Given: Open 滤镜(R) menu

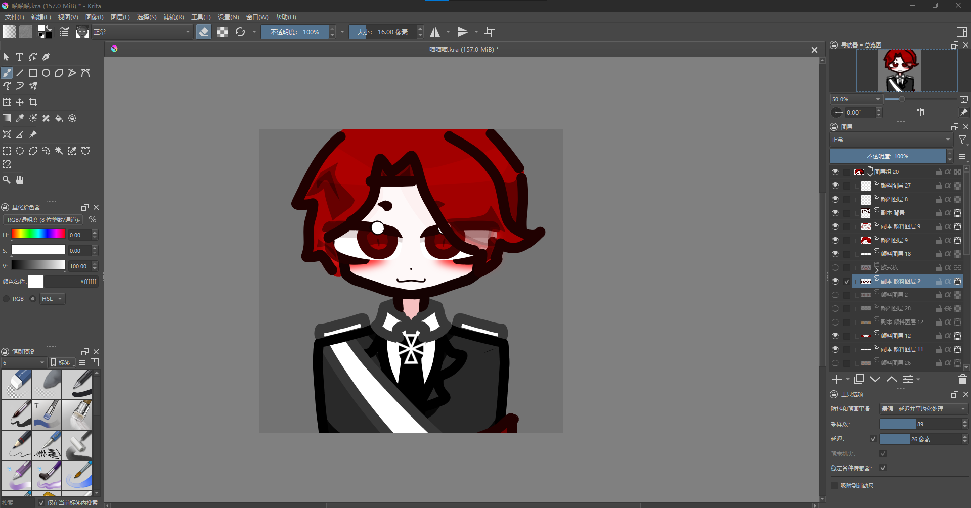Looking at the screenshot, I should point(173,17).
